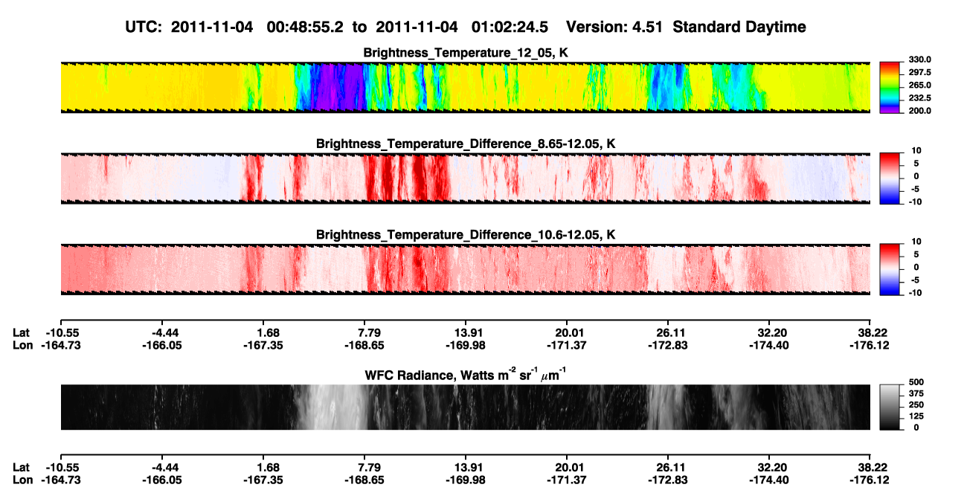Click upper axis longitude value -164.73

[61, 345]
